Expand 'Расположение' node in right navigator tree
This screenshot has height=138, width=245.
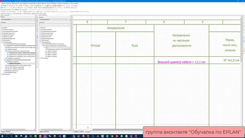point(40,58)
